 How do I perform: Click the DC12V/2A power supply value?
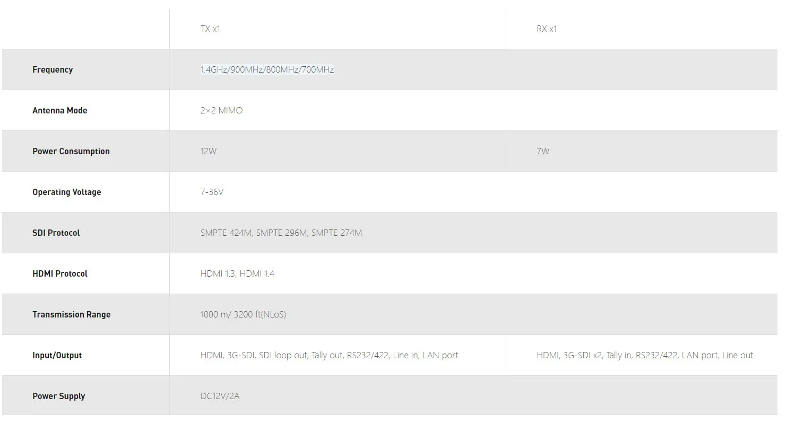[220, 396]
